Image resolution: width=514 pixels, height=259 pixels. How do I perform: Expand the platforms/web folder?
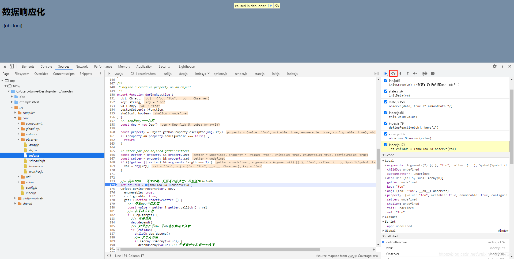pyautogui.click(x=15, y=198)
